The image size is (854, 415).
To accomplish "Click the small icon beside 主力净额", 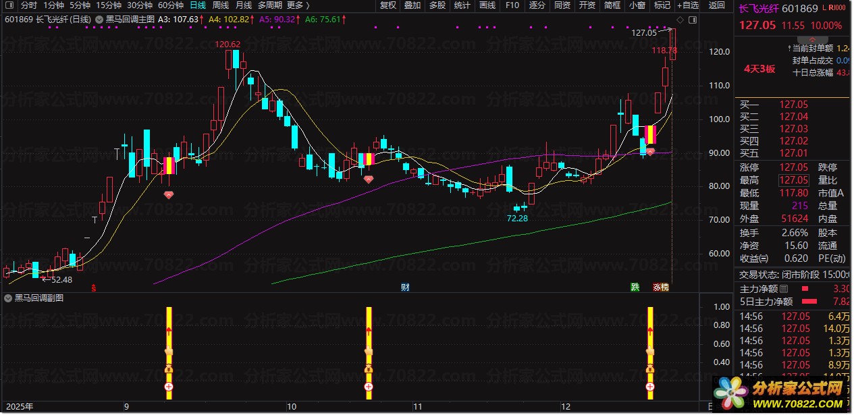I will (783, 289).
